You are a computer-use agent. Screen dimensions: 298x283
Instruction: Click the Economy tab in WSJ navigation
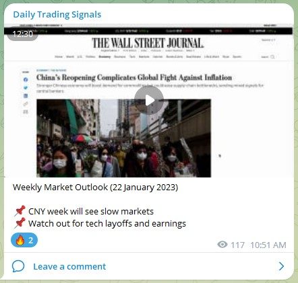coord(105,56)
